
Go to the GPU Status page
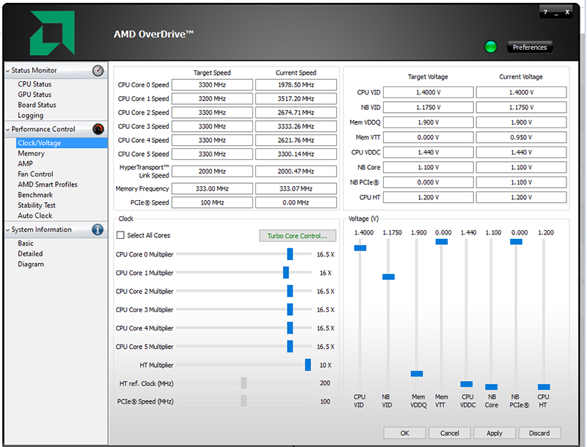click(34, 95)
